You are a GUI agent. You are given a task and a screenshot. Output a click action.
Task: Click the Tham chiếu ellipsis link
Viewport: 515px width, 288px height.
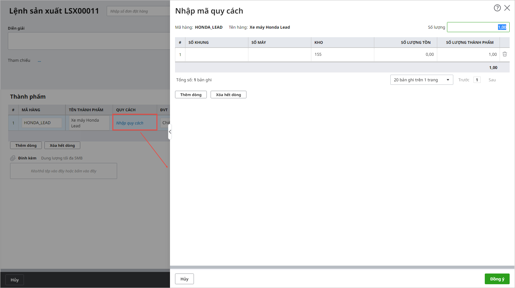click(x=39, y=60)
